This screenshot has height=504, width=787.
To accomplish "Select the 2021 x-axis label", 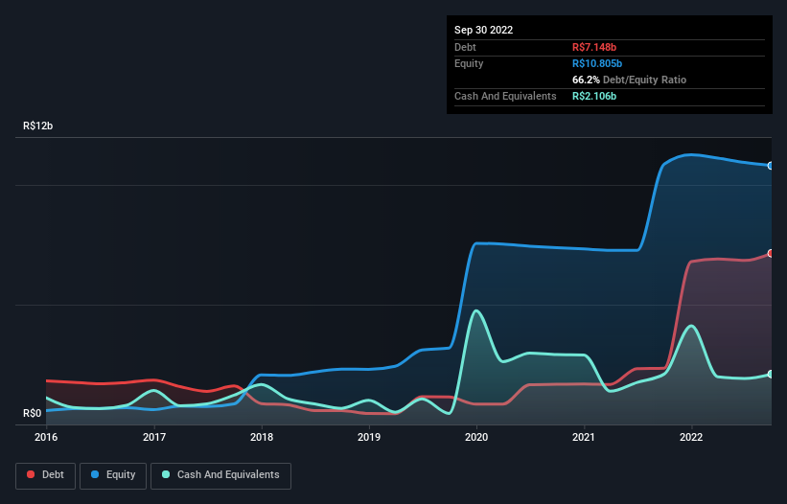I will [x=584, y=437].
